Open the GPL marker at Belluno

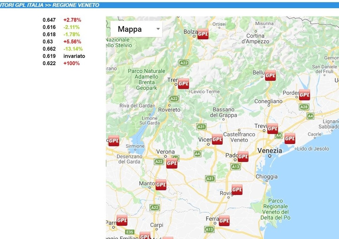tap(270, 75)
